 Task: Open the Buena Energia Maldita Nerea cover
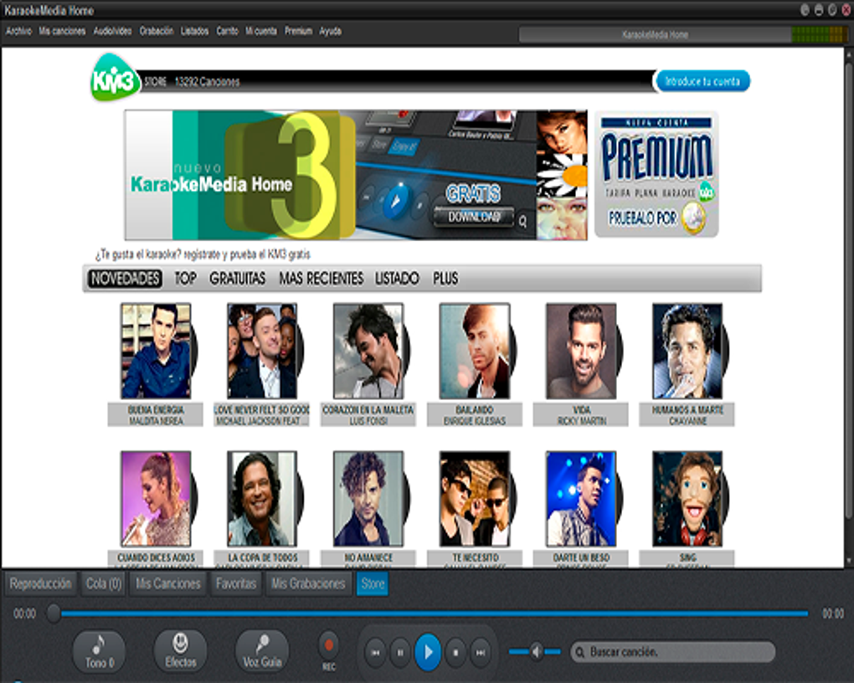[156, 351]
